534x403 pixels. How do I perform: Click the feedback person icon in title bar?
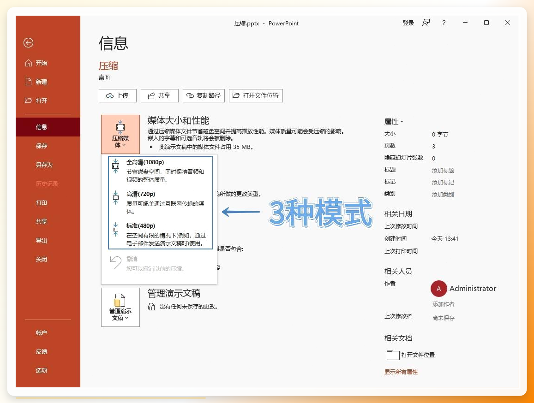(x=426, y=23)
